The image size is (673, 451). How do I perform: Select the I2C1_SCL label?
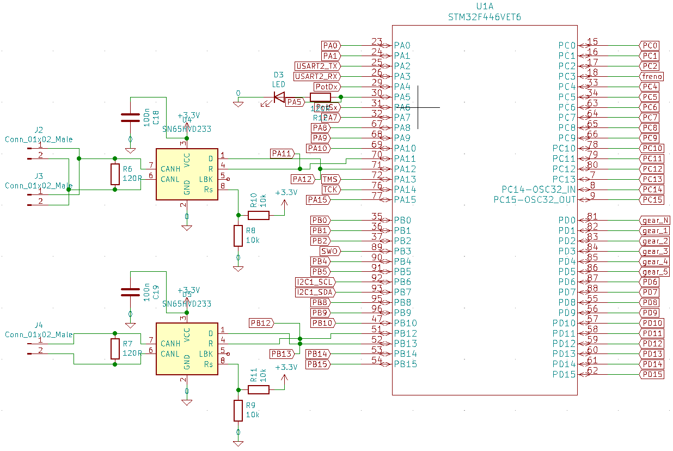tap(316, 282)
